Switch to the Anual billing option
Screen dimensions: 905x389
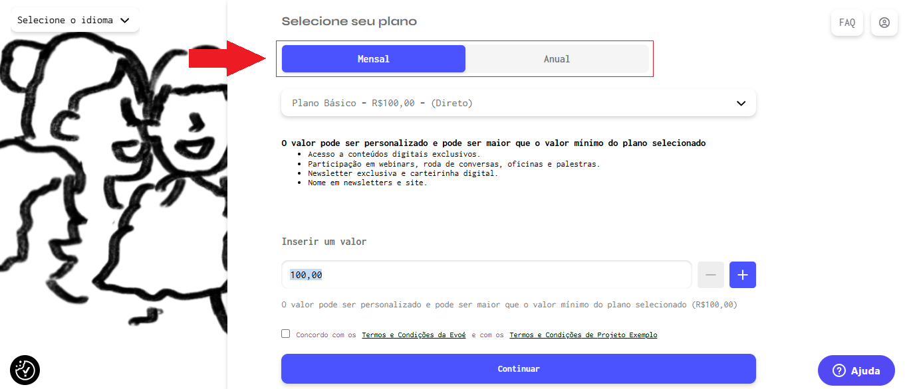pos(557,59)
